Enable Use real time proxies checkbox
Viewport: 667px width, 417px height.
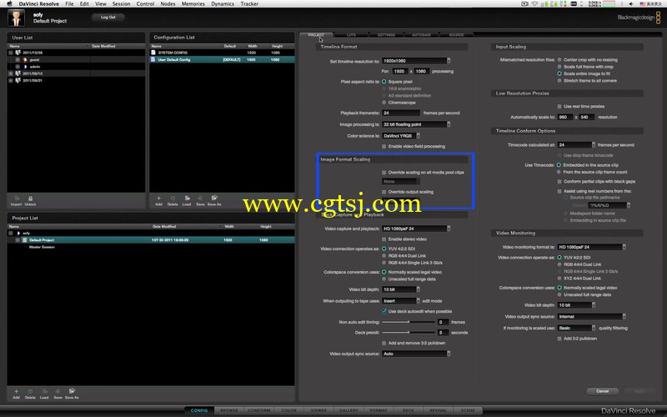pyautogui.click(x=559, y=107)
